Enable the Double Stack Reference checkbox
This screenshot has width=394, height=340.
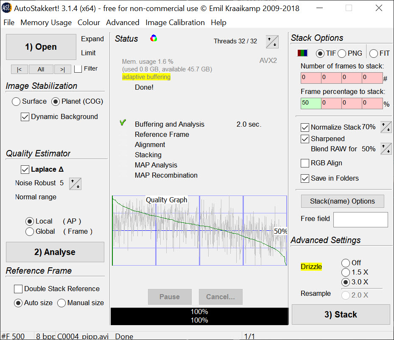click(18, 289)
